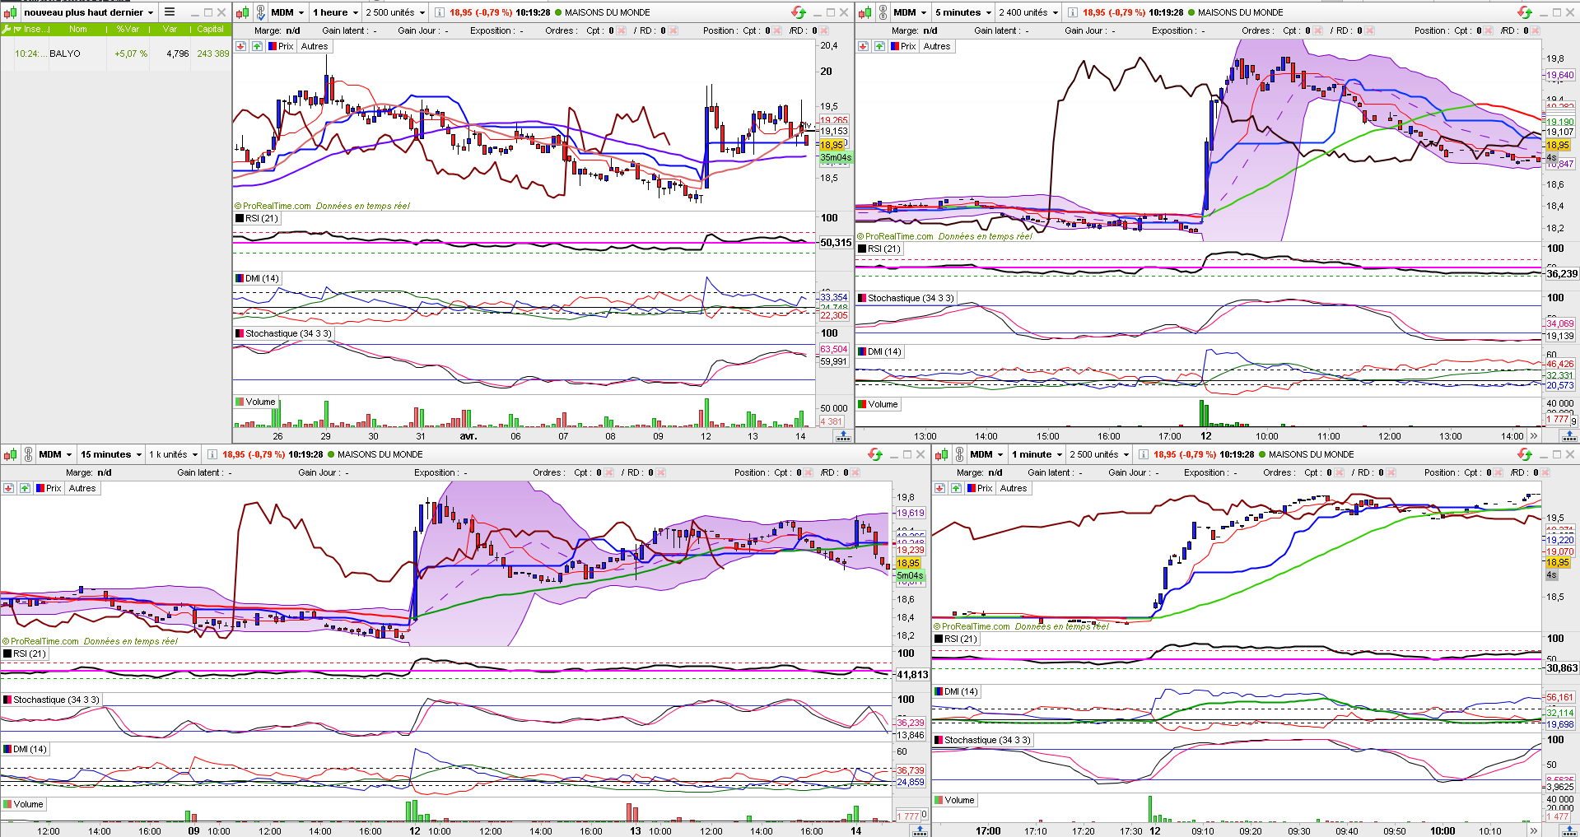Show instrument info in 5 minutes chart
1580x837 pixels.
(x=1073, y=12)
